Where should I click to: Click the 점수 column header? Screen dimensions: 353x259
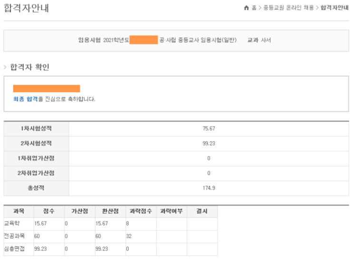(x=48, y=211)
